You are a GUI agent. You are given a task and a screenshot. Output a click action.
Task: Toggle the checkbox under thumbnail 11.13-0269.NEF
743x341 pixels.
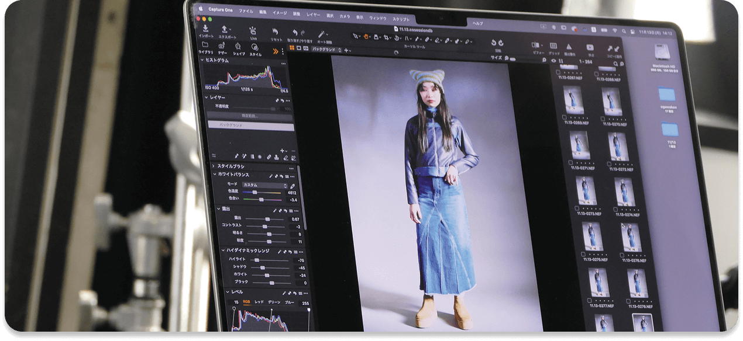pos(565,117)
